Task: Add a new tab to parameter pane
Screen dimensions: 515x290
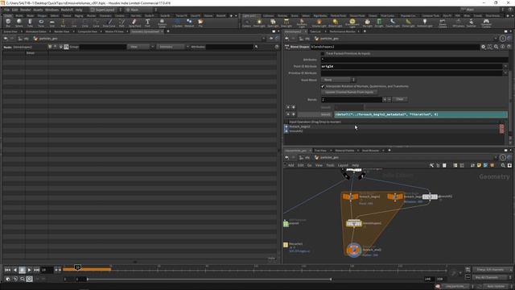Action: (x=365, y=31)
